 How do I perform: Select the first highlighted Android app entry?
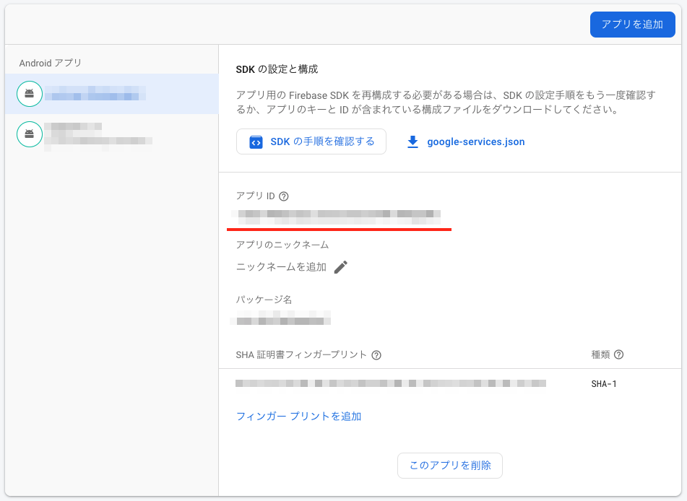[112, 94]
